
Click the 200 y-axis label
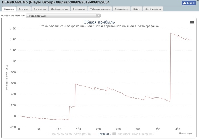(x=13, y=105)
